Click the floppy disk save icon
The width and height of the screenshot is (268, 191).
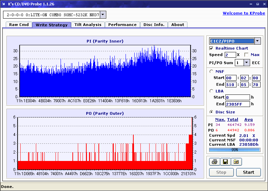(225, 162)
